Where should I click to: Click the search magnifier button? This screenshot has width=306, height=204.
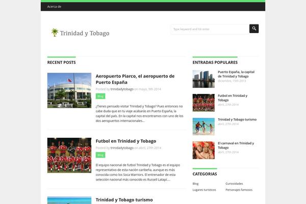pos(254,29)
